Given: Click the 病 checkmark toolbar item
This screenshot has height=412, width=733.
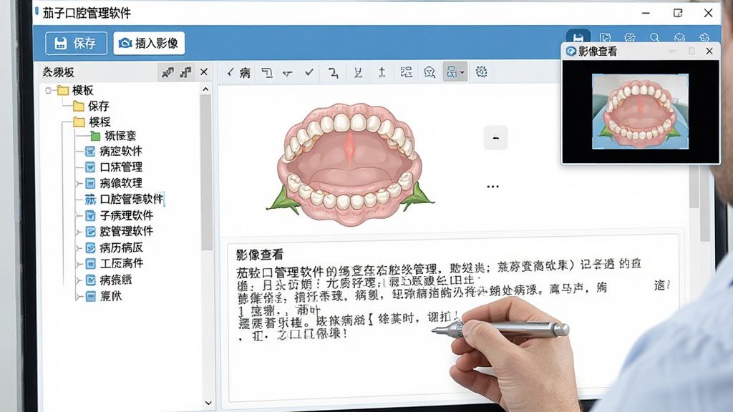Looking at the screenshot, I should point(238,72).
